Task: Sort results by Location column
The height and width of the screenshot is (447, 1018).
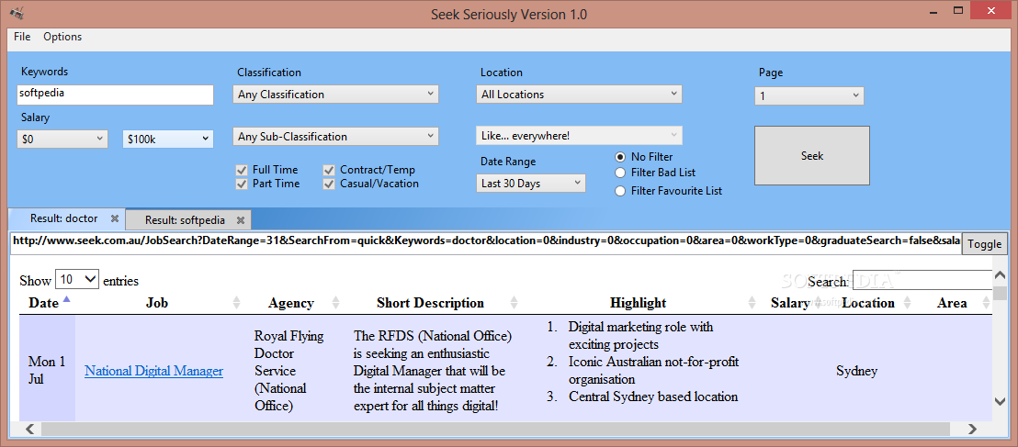Action: [x=907, y=303]
